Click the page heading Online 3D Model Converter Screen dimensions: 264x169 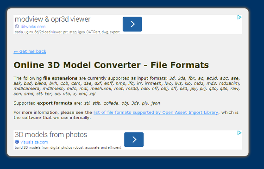tap(111, 65)
